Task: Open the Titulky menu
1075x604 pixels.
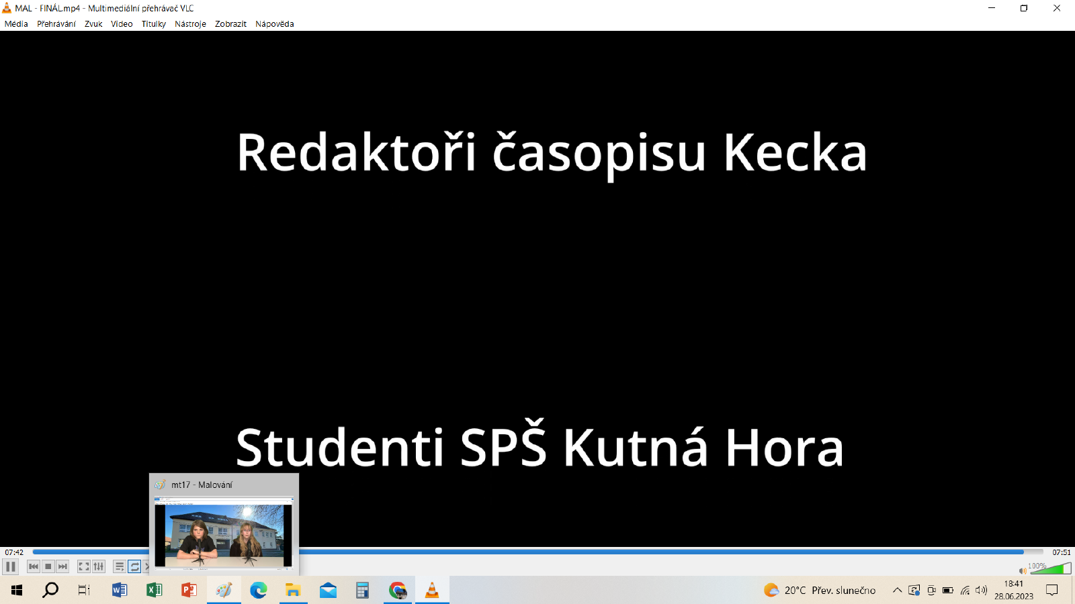Action: [x=153, y=23]
